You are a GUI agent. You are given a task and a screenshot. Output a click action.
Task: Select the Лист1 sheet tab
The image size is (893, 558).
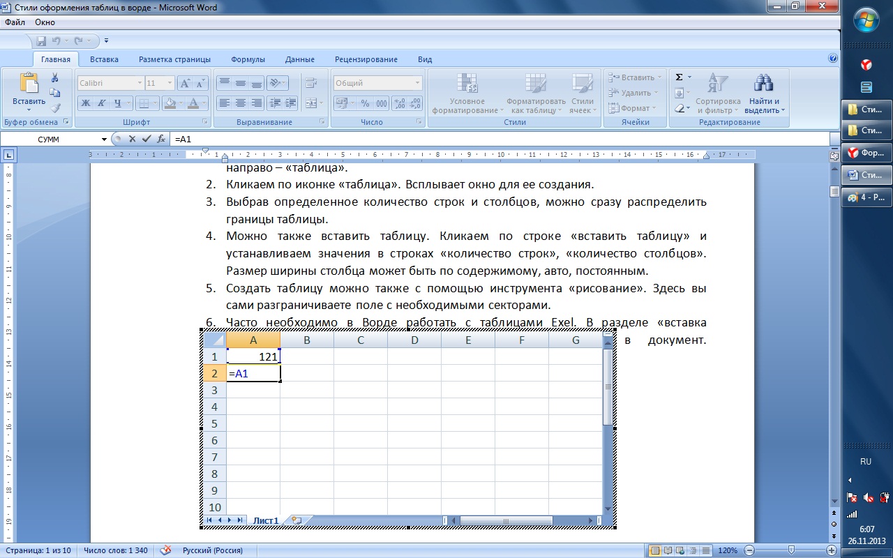[266, 520]
